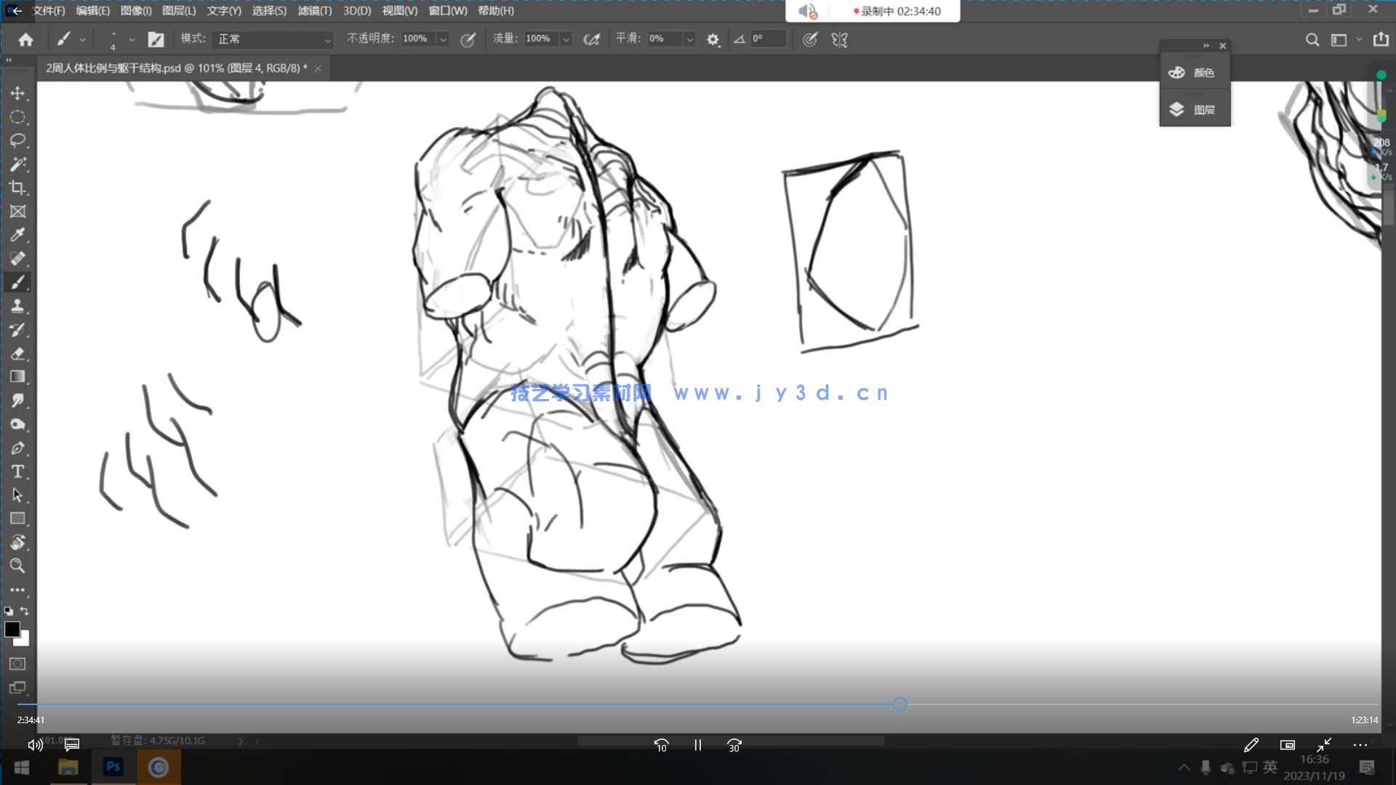Select the Gradient tool
The image size is (1396, 785).
[17, 377]
